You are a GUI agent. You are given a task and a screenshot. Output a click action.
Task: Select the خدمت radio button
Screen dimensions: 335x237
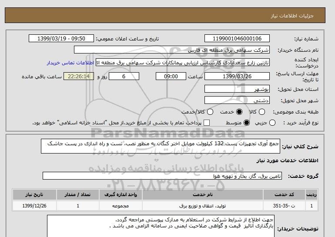[x=239, y=112]
